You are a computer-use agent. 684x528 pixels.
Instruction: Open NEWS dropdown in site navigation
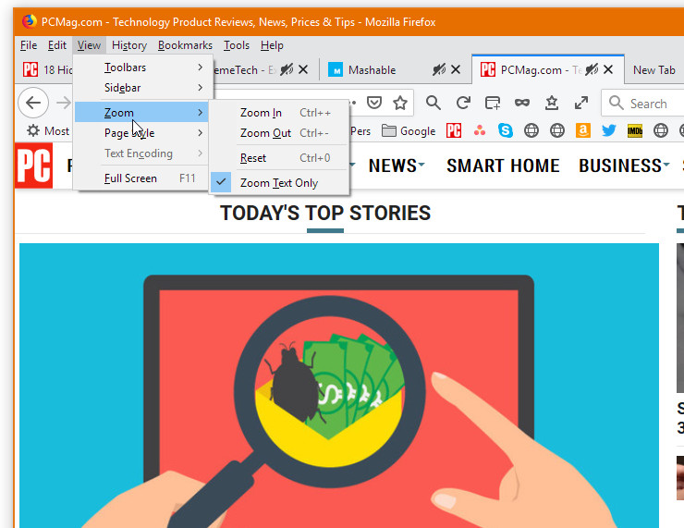pos(397,166)
